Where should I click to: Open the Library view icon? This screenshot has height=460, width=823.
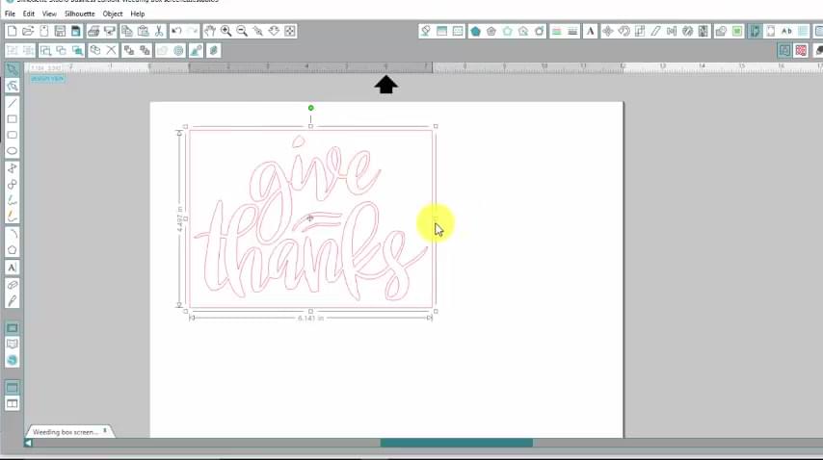pos(13,344)
